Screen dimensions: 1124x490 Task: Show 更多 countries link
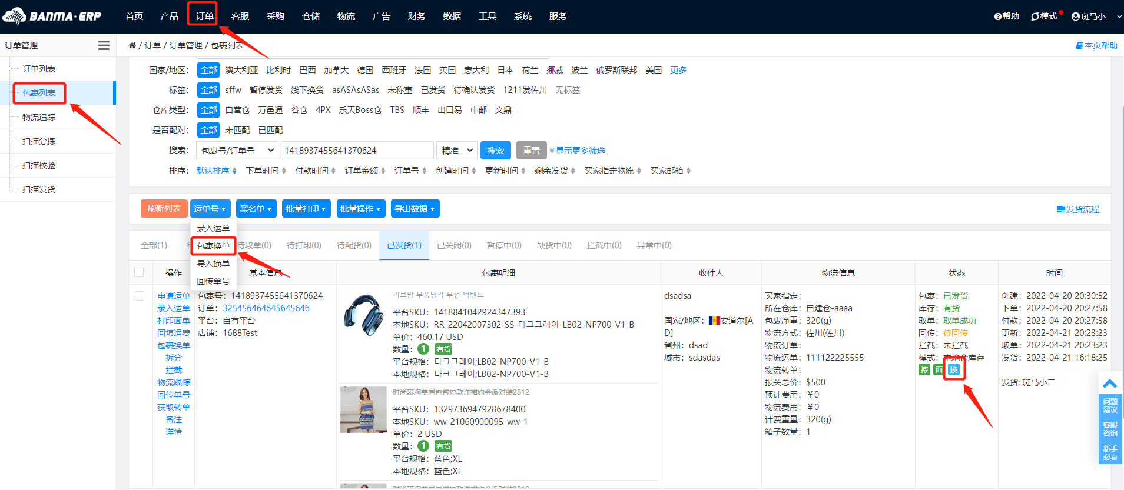click(678, 70)
